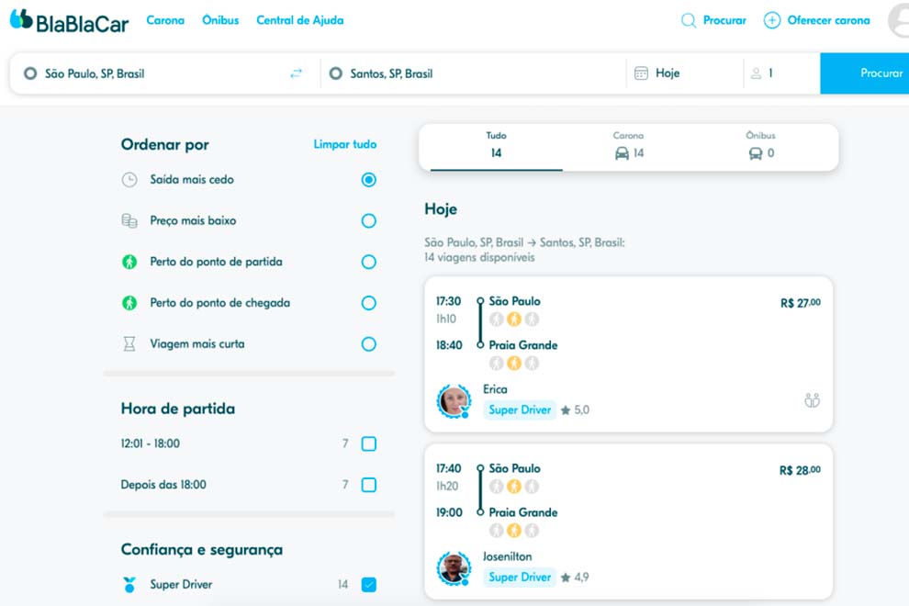This screenshot has height=606, width=909.
Task: Click the two-passengers seat icon on Erica's ride
Action: pyautogui.click(x=812, y=400)
